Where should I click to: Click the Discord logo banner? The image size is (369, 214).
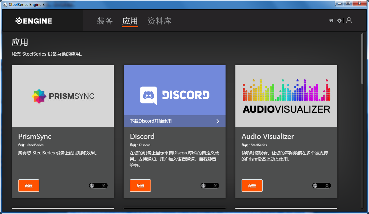coord(175,90)
